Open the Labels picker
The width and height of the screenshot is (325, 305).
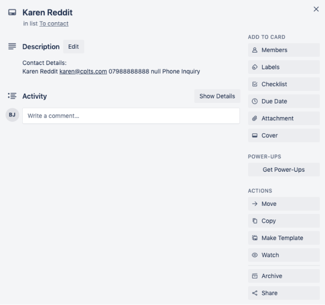point(283,67)
